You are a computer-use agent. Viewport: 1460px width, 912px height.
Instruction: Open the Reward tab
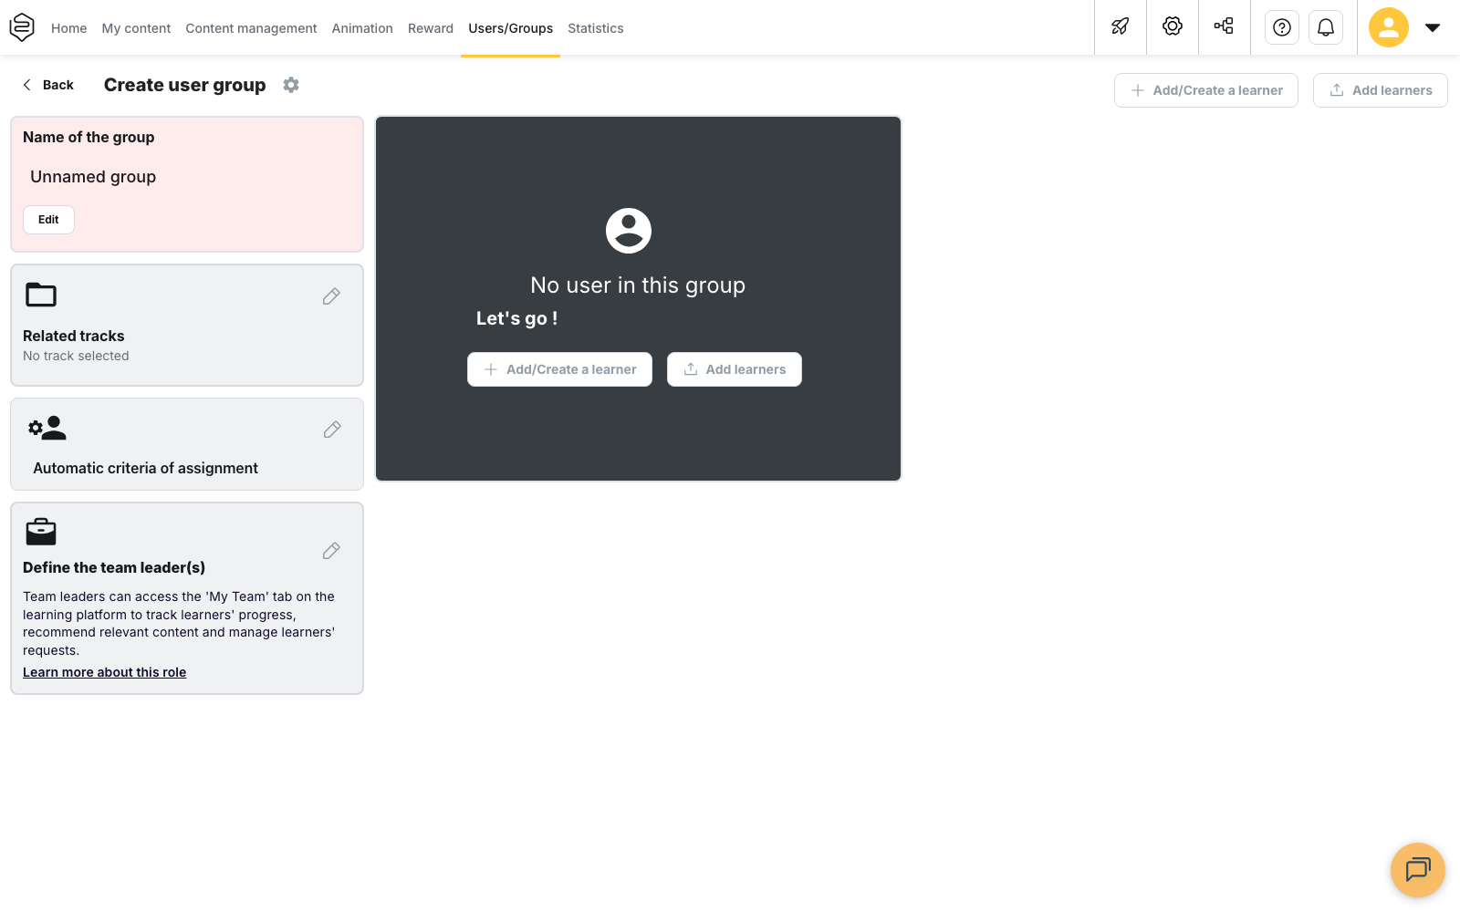coord(431,28)
